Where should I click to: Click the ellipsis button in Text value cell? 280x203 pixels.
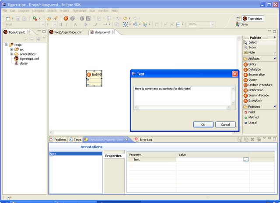[246, 159]
